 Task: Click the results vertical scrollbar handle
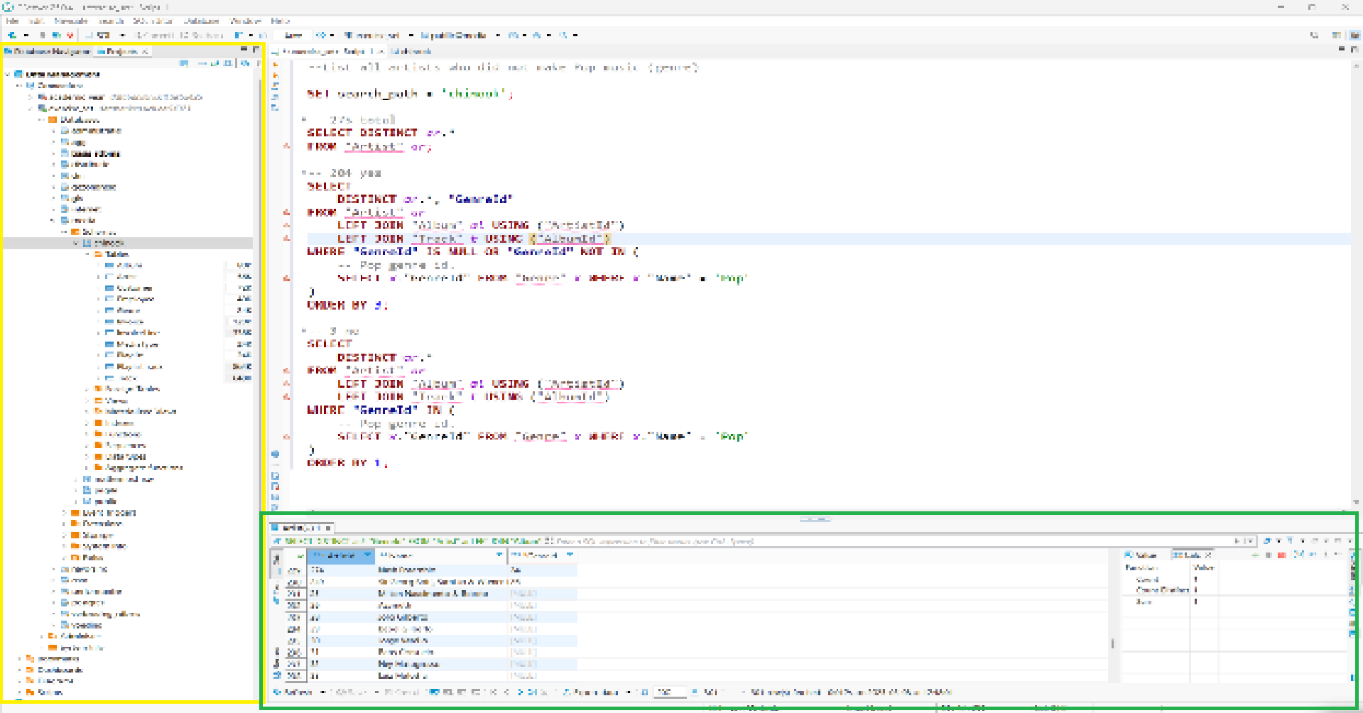point(1112,644)
